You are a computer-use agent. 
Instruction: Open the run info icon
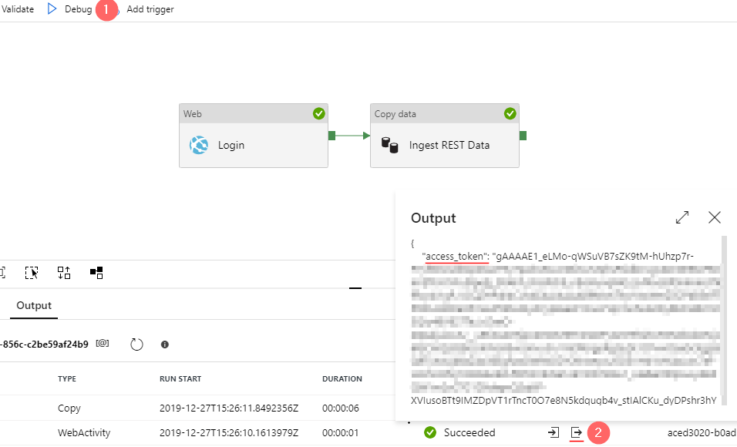coord(164,344)
